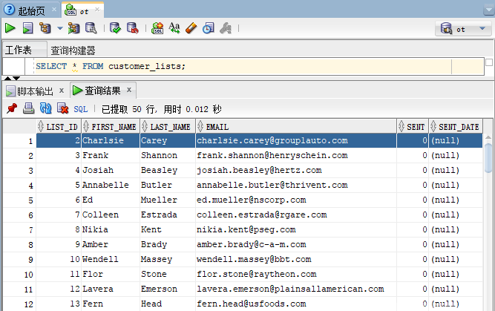Open the SQL History icon

pos(208,28)
